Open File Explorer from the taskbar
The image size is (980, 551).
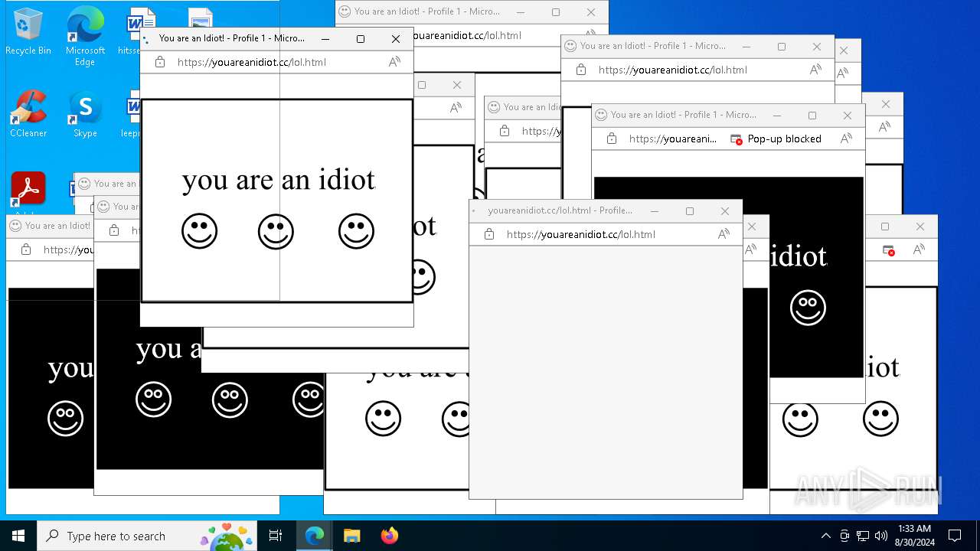pyautogui.click(x=352, y=536)
